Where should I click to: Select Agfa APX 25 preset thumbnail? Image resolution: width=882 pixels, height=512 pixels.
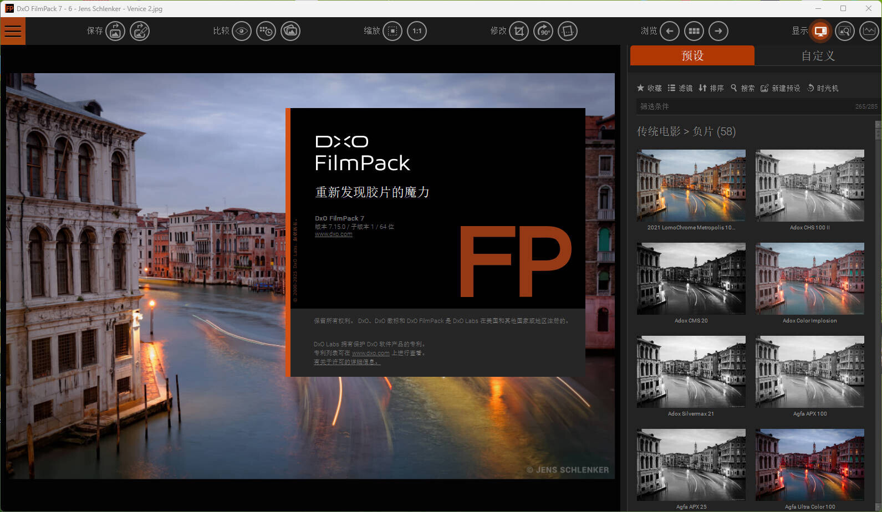[691, 465]
